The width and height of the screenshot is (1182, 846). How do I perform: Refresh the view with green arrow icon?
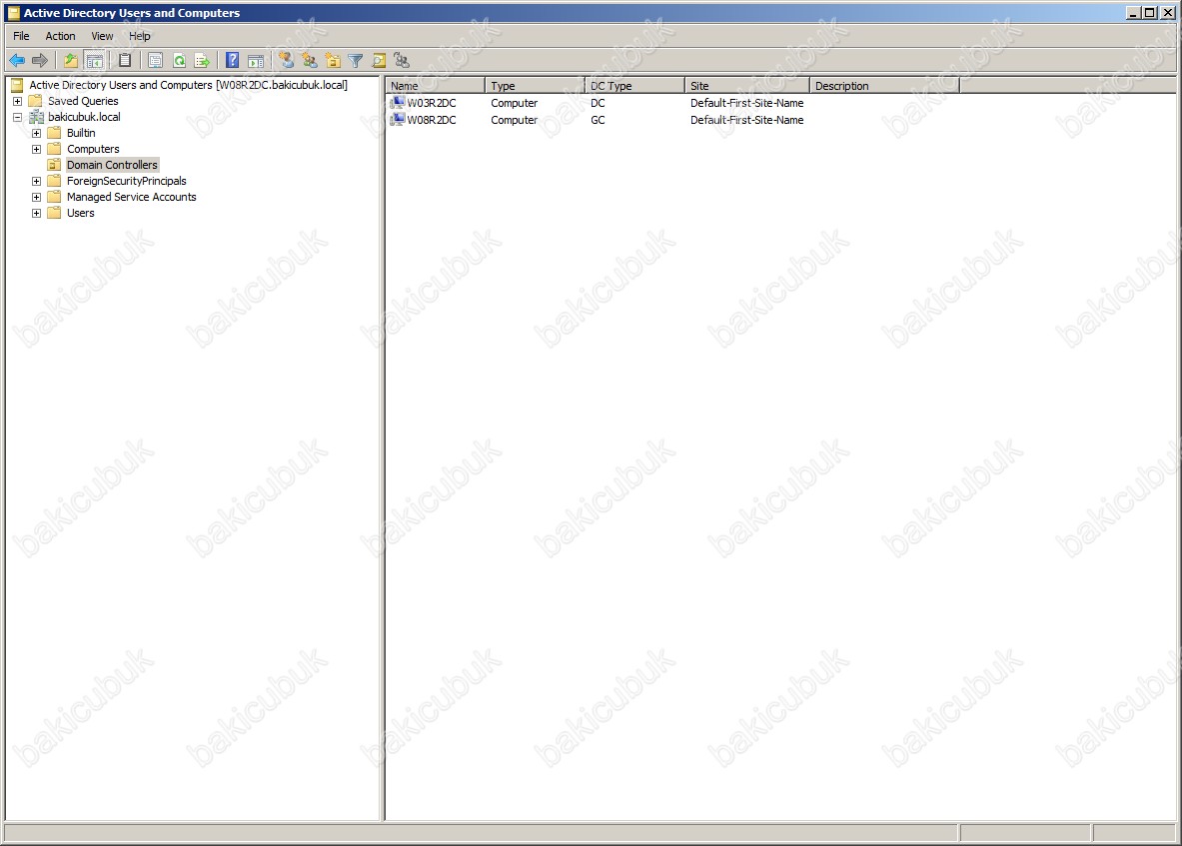(x=180, y=60)
